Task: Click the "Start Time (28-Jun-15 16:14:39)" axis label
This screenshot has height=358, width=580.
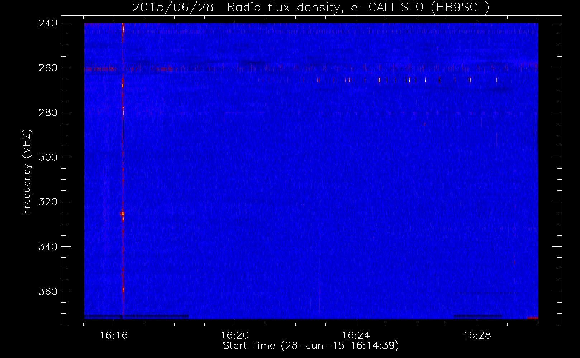Action: tap(311, 346)
